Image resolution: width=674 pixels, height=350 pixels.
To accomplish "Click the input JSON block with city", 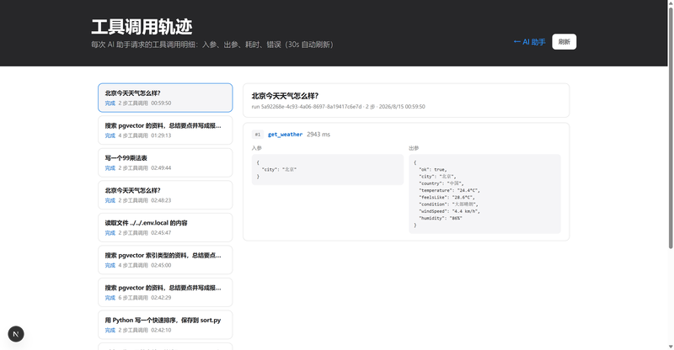I will (x=328, y=170).
